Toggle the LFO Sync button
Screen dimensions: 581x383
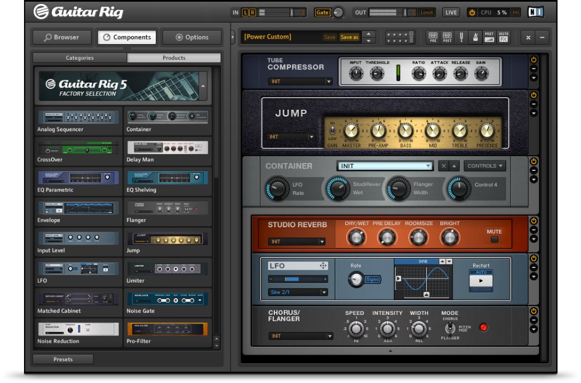373,279
